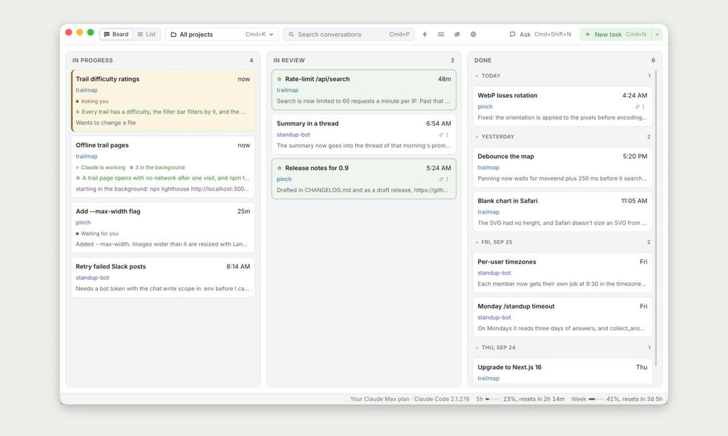This screenshot has height=436, width=728.
Task: Click the lightning bolt icon in the toolbar
Action: [425, 35]
